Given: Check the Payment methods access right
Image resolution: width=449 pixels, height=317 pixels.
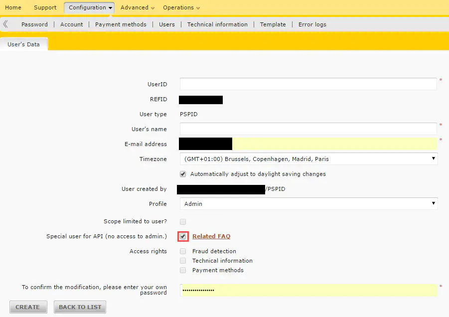Looking at the screenshot, I should coord(183,270).
